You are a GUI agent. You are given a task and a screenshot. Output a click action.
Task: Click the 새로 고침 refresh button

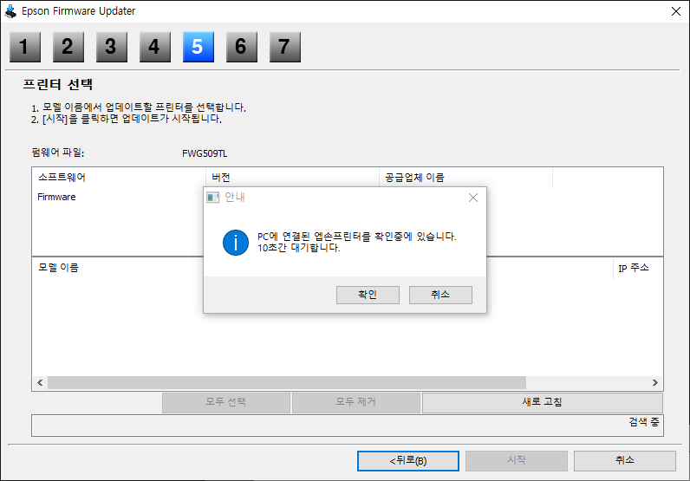tap(542, 402)
